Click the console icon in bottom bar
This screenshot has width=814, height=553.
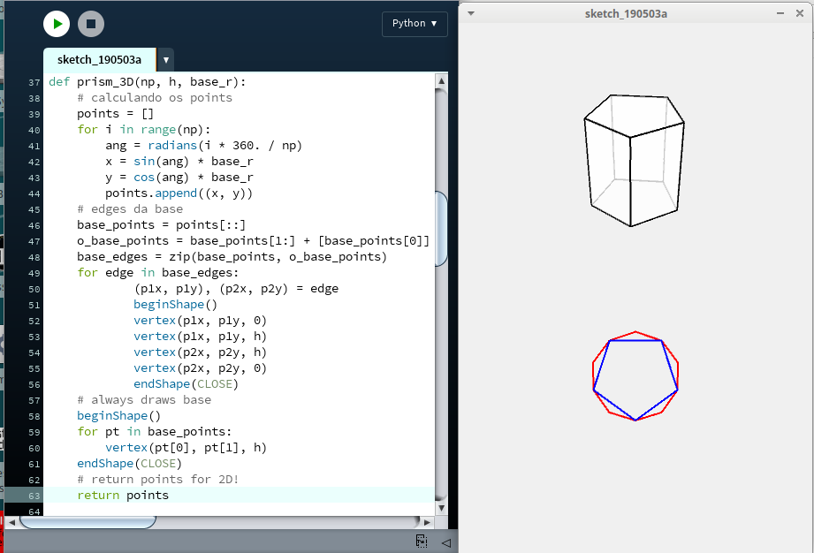[422, 541]
